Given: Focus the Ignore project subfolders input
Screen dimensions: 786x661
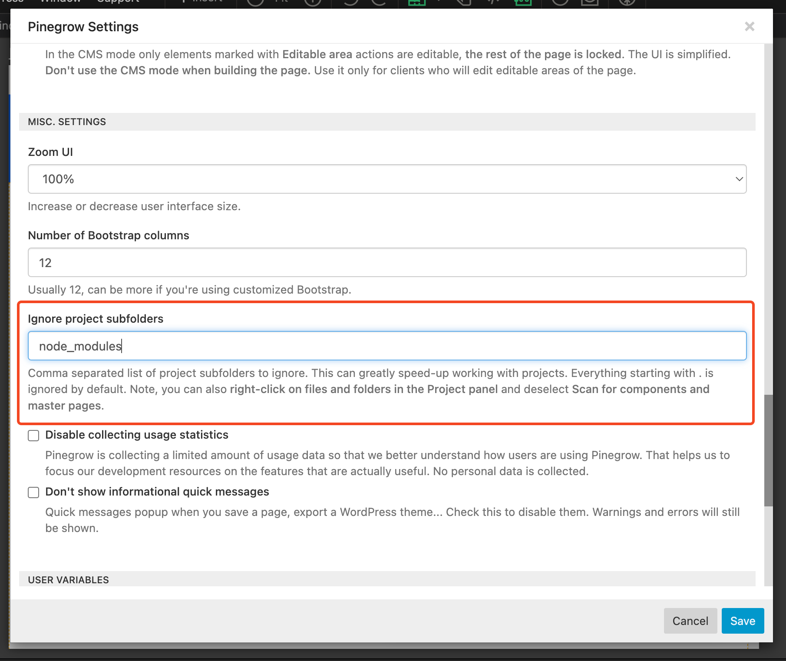Looking at the screenshot, I should click(x=387, y=346).
